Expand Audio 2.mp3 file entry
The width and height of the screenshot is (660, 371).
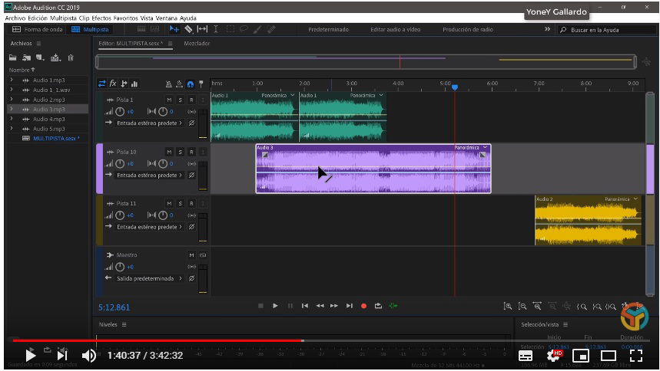(x=12, y=100)
